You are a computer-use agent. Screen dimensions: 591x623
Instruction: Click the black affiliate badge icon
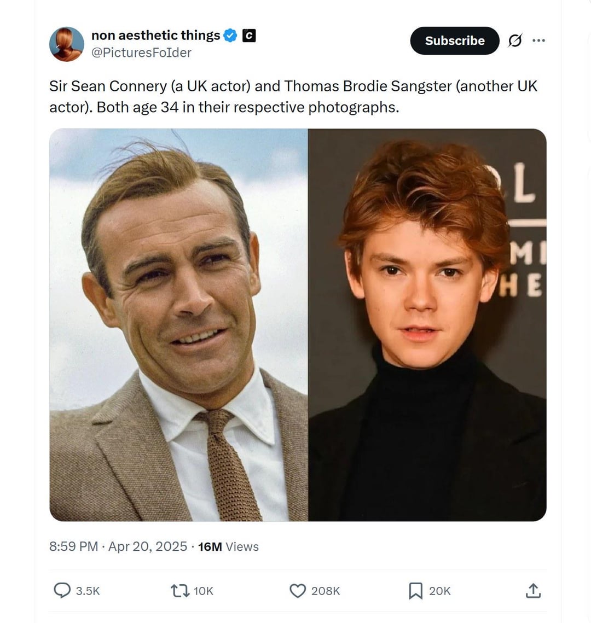(x=249, y=36)
